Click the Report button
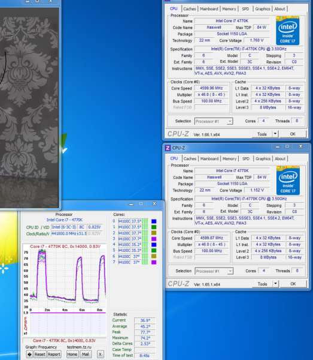Viewport: 313px width, 360px height. point(54,354)
